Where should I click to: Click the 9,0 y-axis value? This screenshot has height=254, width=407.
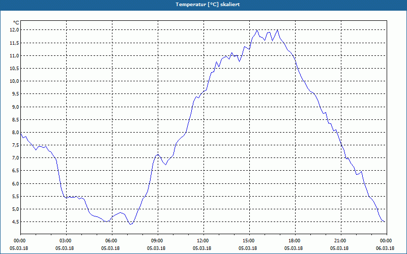click(15, 107)
